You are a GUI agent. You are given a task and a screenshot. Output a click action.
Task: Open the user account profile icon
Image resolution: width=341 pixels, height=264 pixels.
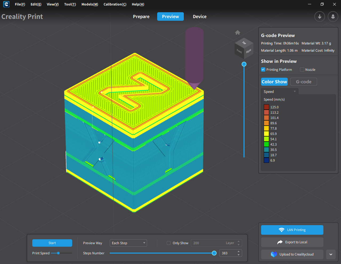pos(333,16)
